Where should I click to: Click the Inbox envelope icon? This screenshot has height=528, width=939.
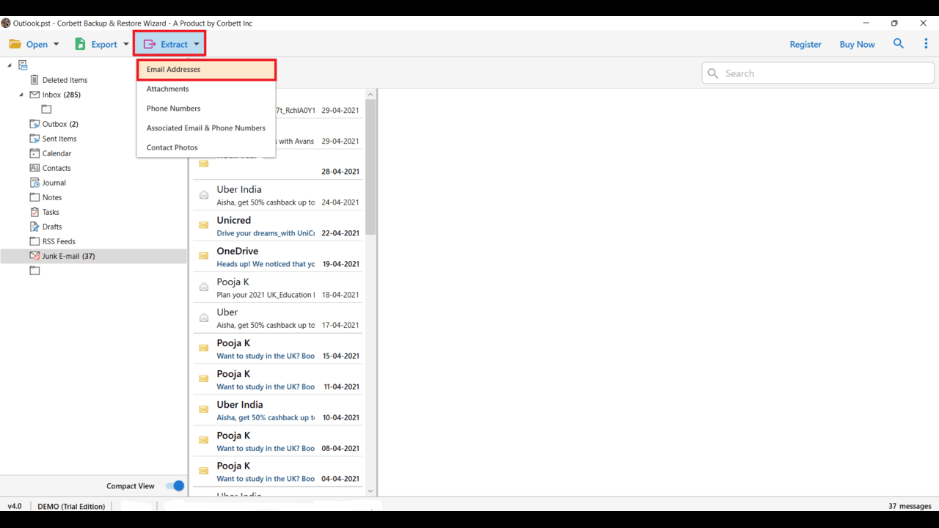point(34,95)
